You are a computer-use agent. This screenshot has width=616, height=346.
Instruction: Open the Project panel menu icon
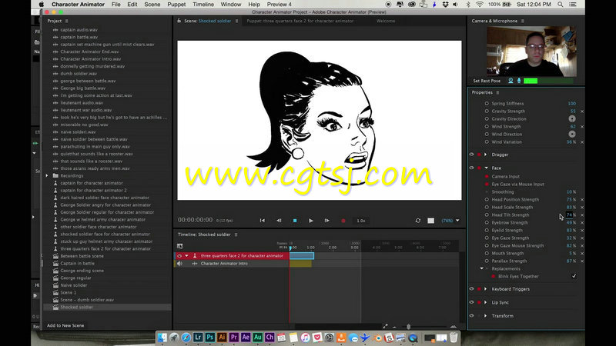click(66, 21)
